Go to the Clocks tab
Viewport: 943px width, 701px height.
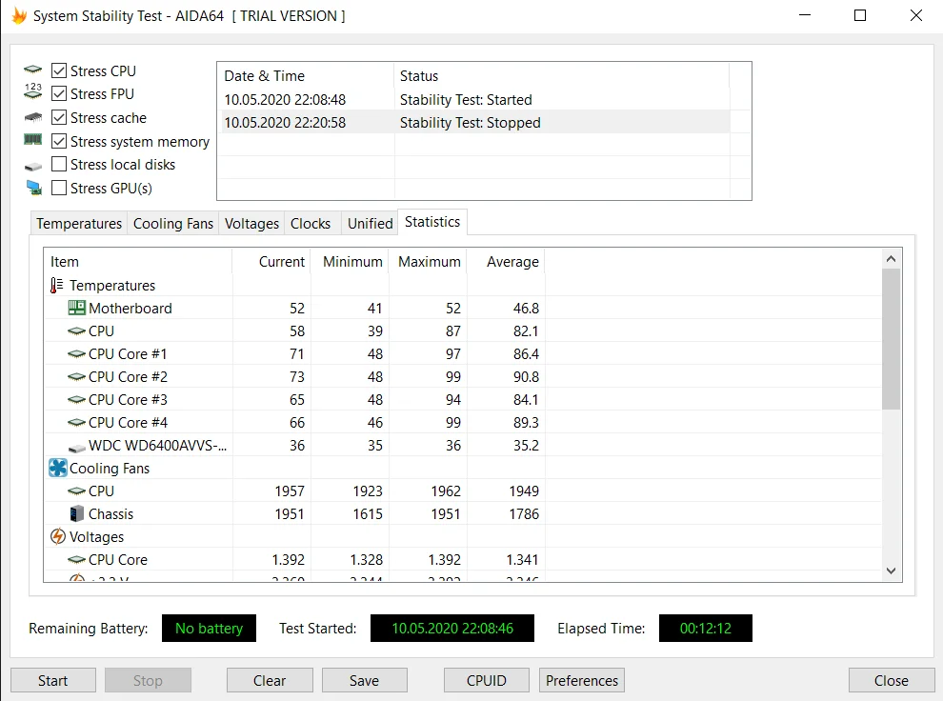[x=311, y=224]
